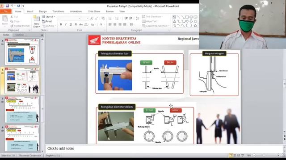Open the View tab
This screenshot has height=160, width=286.
tap(122, 11)
